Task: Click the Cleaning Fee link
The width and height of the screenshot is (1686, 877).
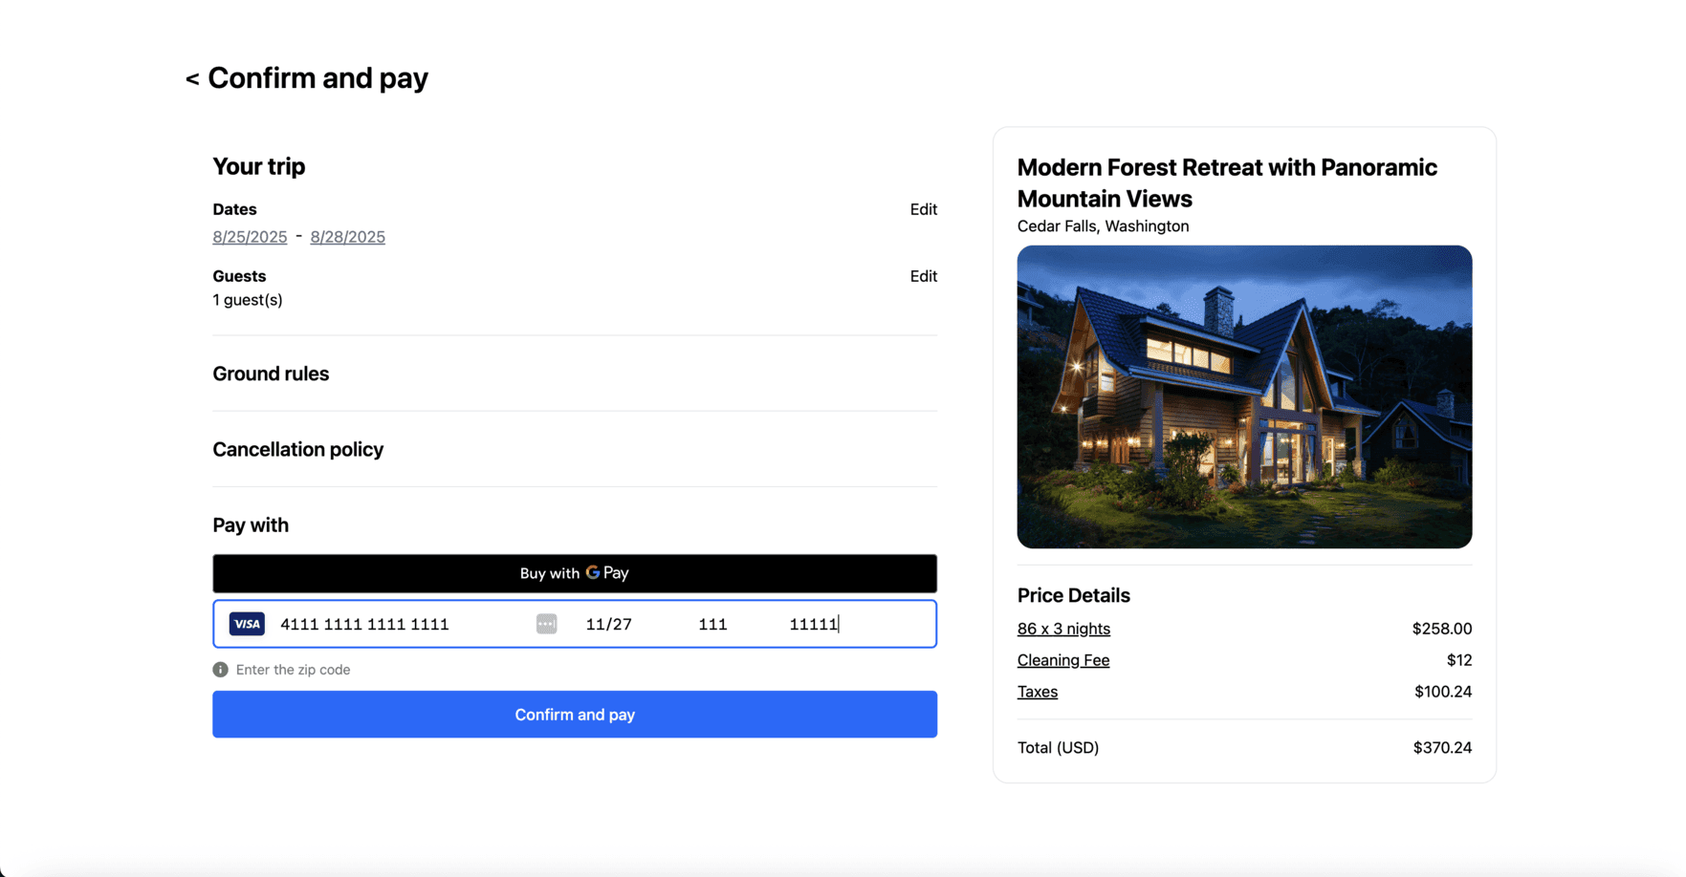Action: pyautogui.click(x=1062, y=660)
